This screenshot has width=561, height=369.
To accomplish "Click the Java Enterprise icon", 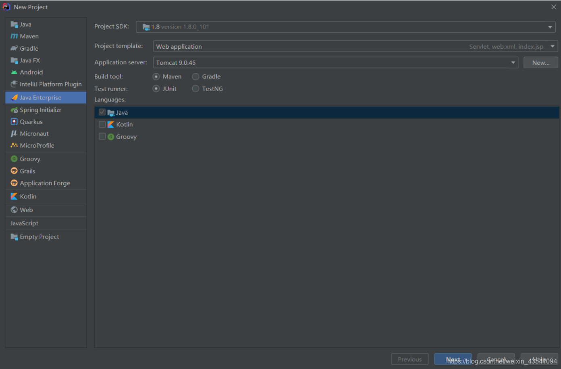I will [15, 98].
